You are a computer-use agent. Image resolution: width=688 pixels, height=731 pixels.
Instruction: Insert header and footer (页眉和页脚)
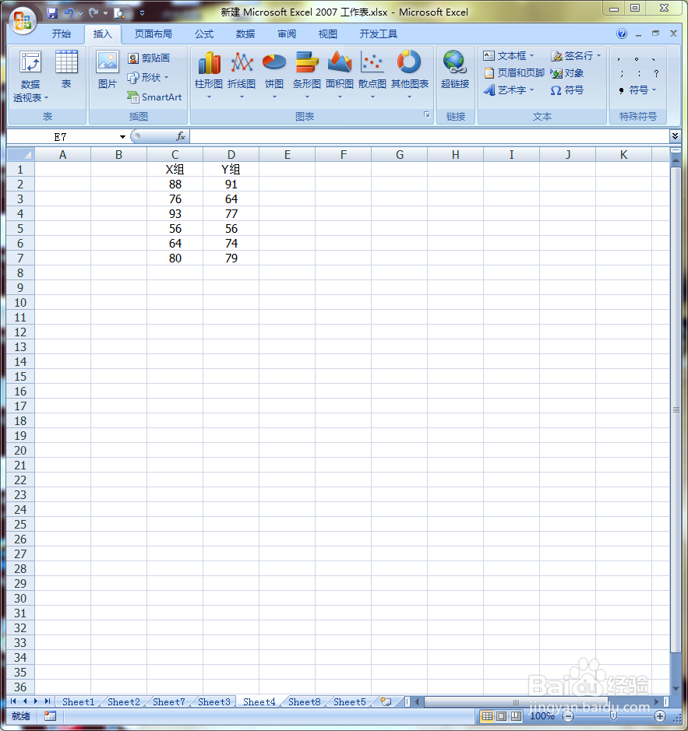[514, 72]
